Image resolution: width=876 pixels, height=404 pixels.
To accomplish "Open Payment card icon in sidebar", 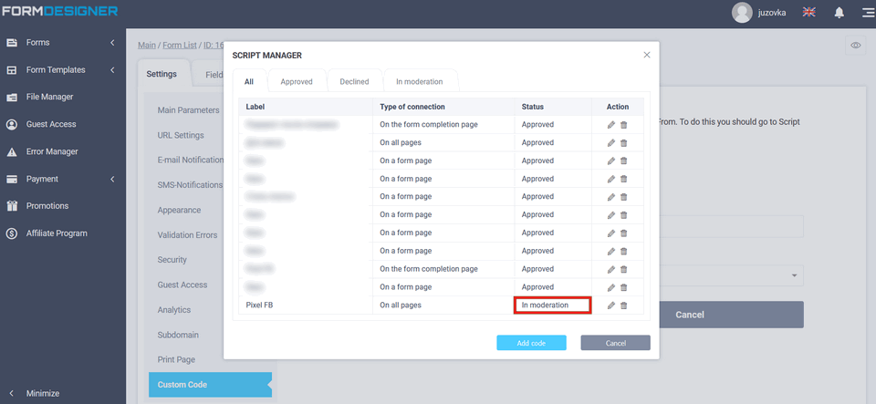I will [11, 179].
